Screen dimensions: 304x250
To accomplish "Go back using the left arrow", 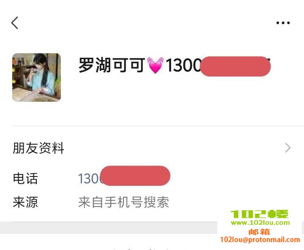I will pyautogui.click(x=15, y=23).
